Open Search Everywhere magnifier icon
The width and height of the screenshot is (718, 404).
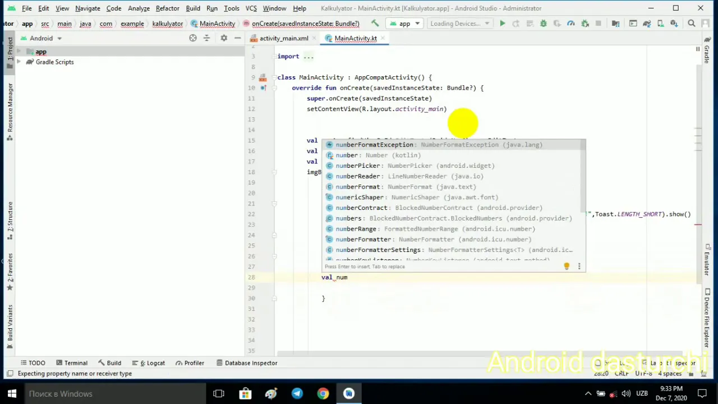[691, 24]
